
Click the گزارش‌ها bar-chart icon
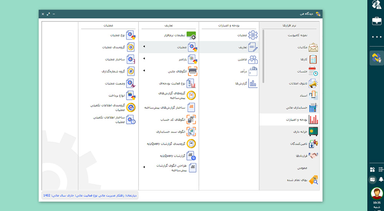coord(253,84)
